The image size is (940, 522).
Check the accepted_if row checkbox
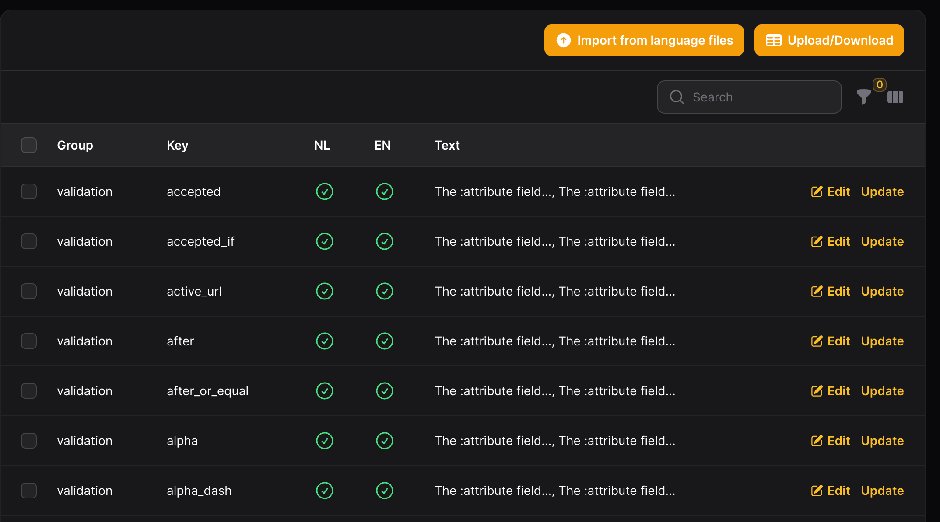[29, 241]
